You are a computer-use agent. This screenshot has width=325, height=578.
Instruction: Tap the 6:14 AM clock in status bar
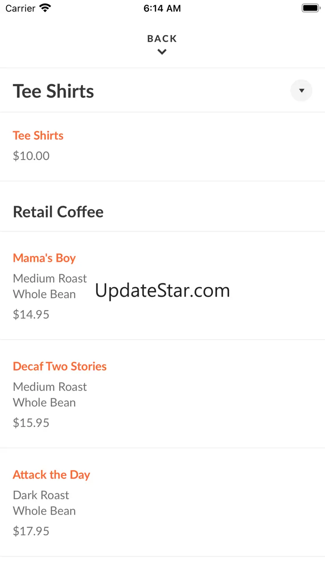click(162, 8)
